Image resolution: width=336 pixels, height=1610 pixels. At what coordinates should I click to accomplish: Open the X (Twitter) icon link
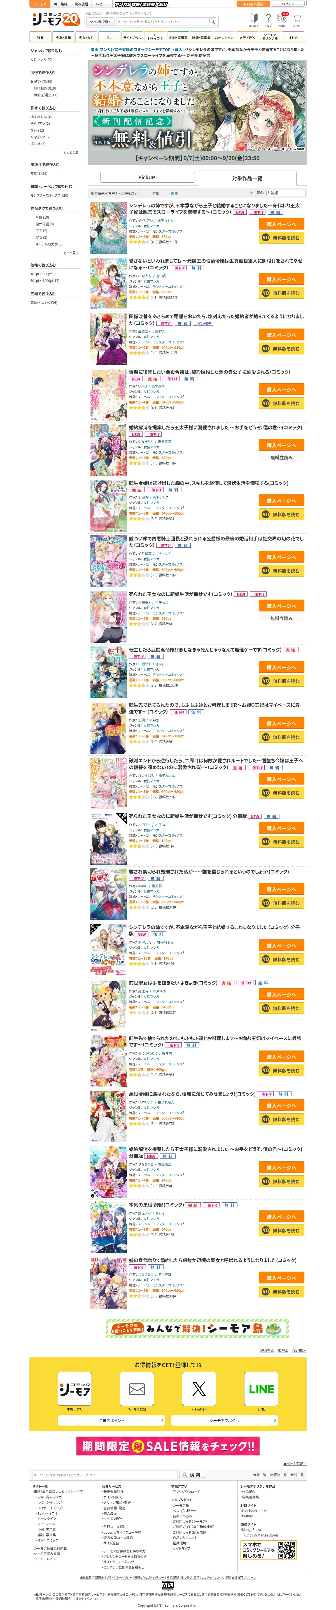tap(199, 1389)
